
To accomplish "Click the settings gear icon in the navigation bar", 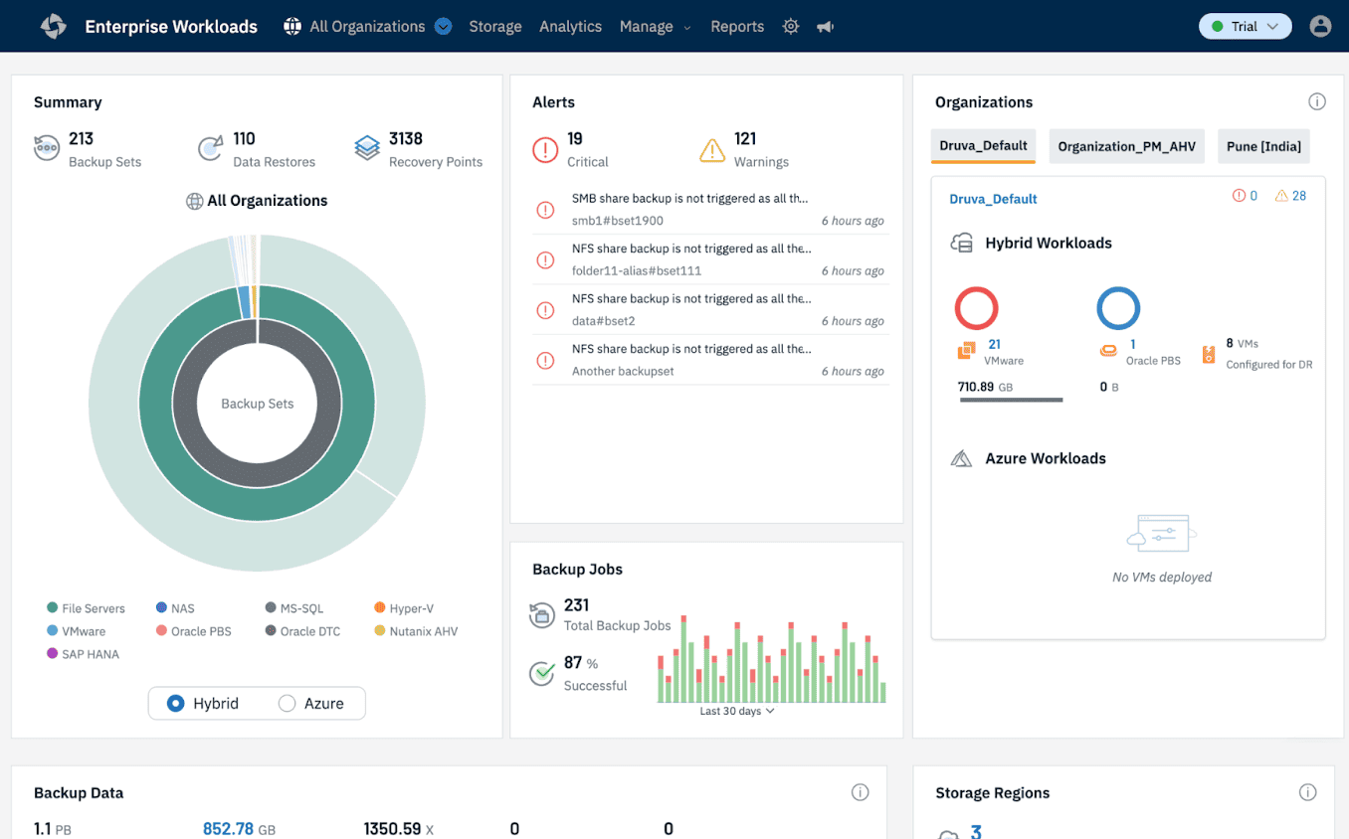I will click(x=790, y=26).
